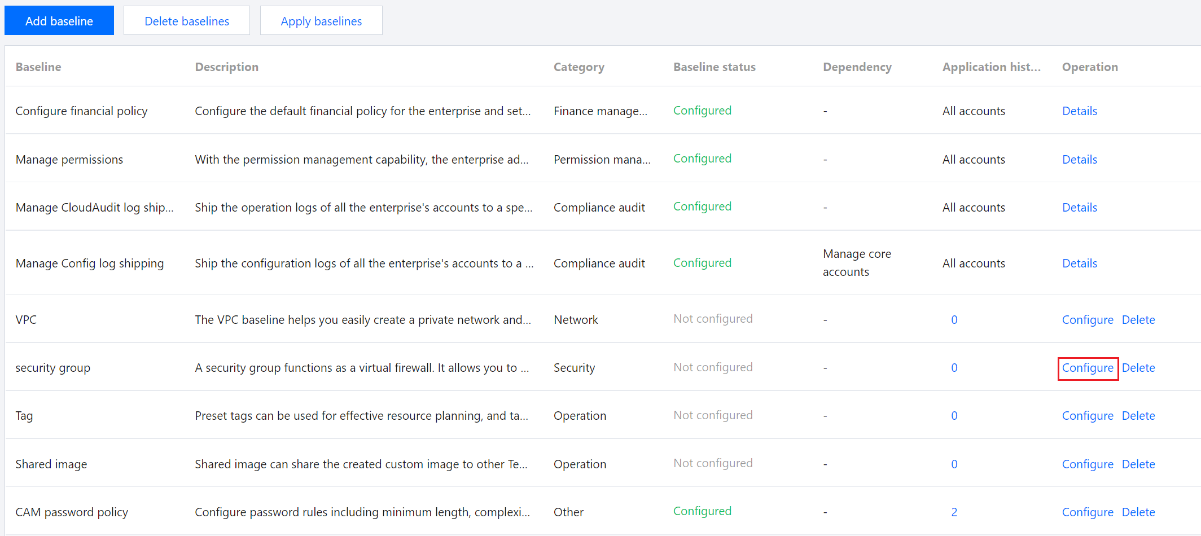Delete the VPC baseline

click(x=1138, y=320)
